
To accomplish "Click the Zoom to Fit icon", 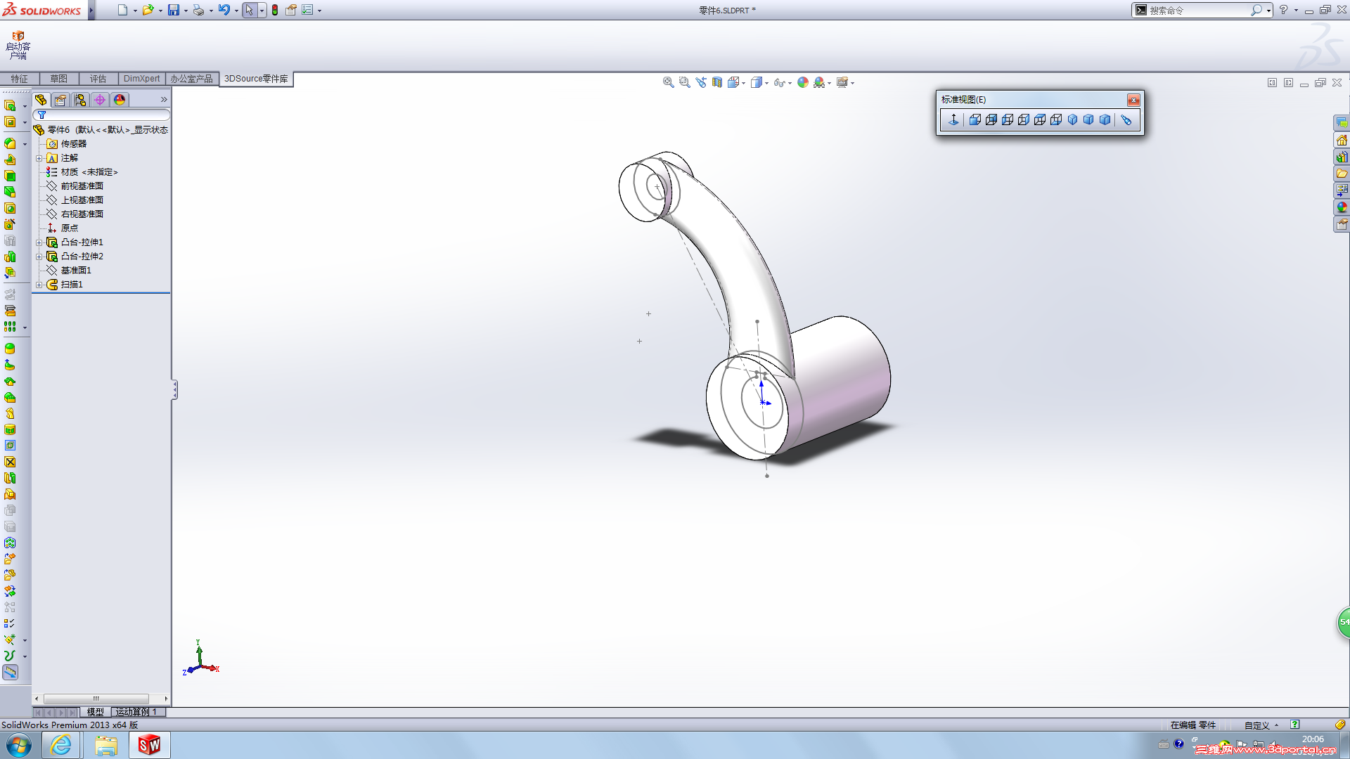I will pos(668,82).
